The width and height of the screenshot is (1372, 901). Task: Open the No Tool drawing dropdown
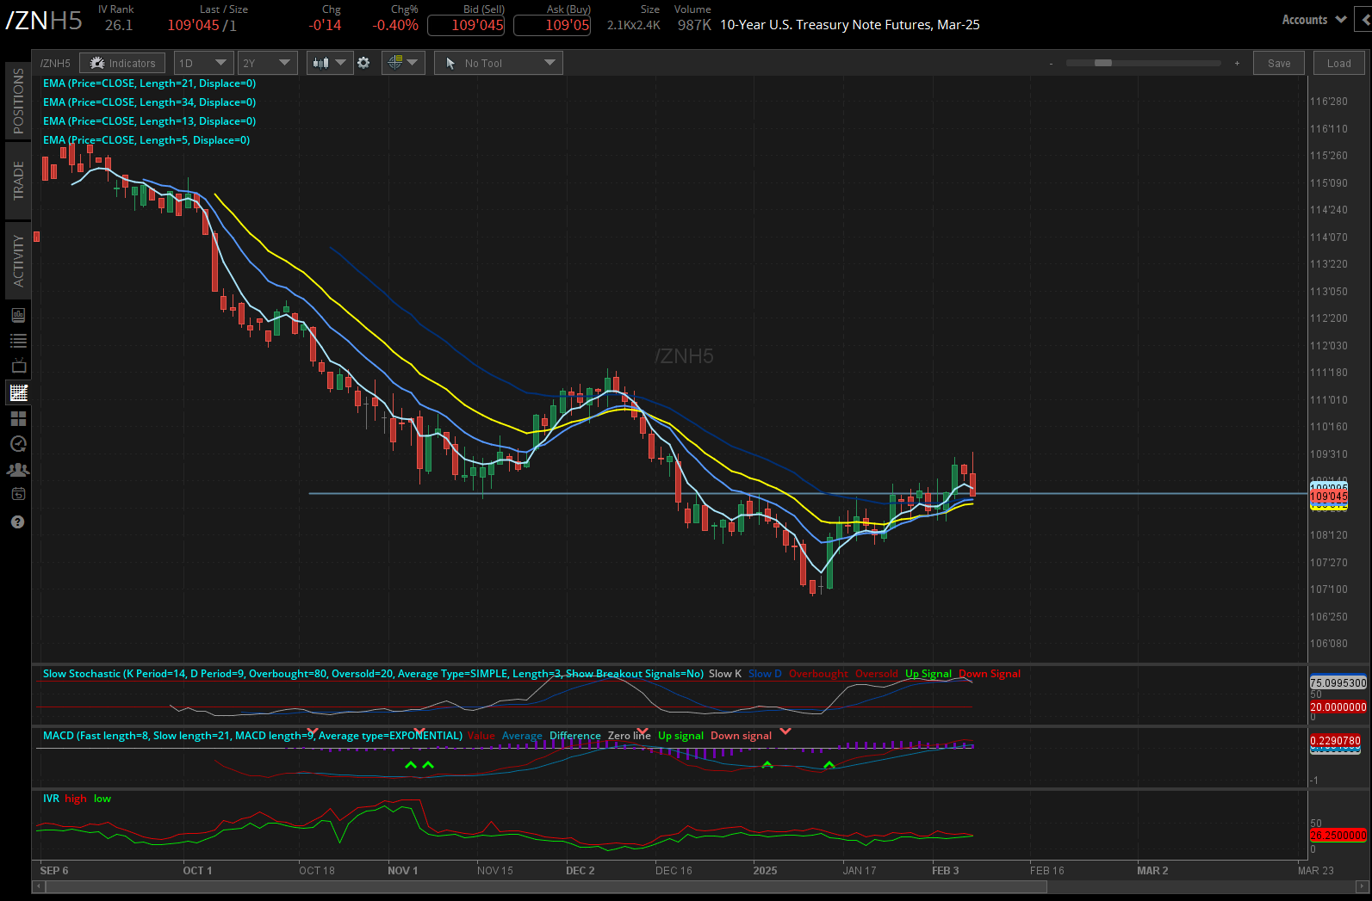pyautogui.click(x=498, y=63)
